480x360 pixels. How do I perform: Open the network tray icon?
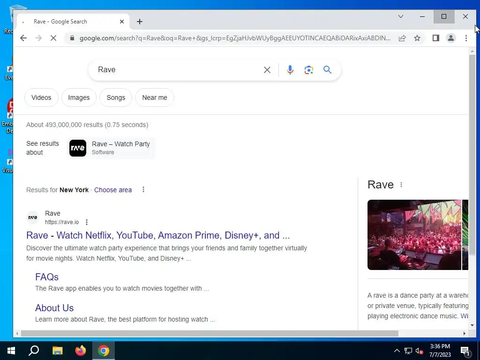point(408,351)
